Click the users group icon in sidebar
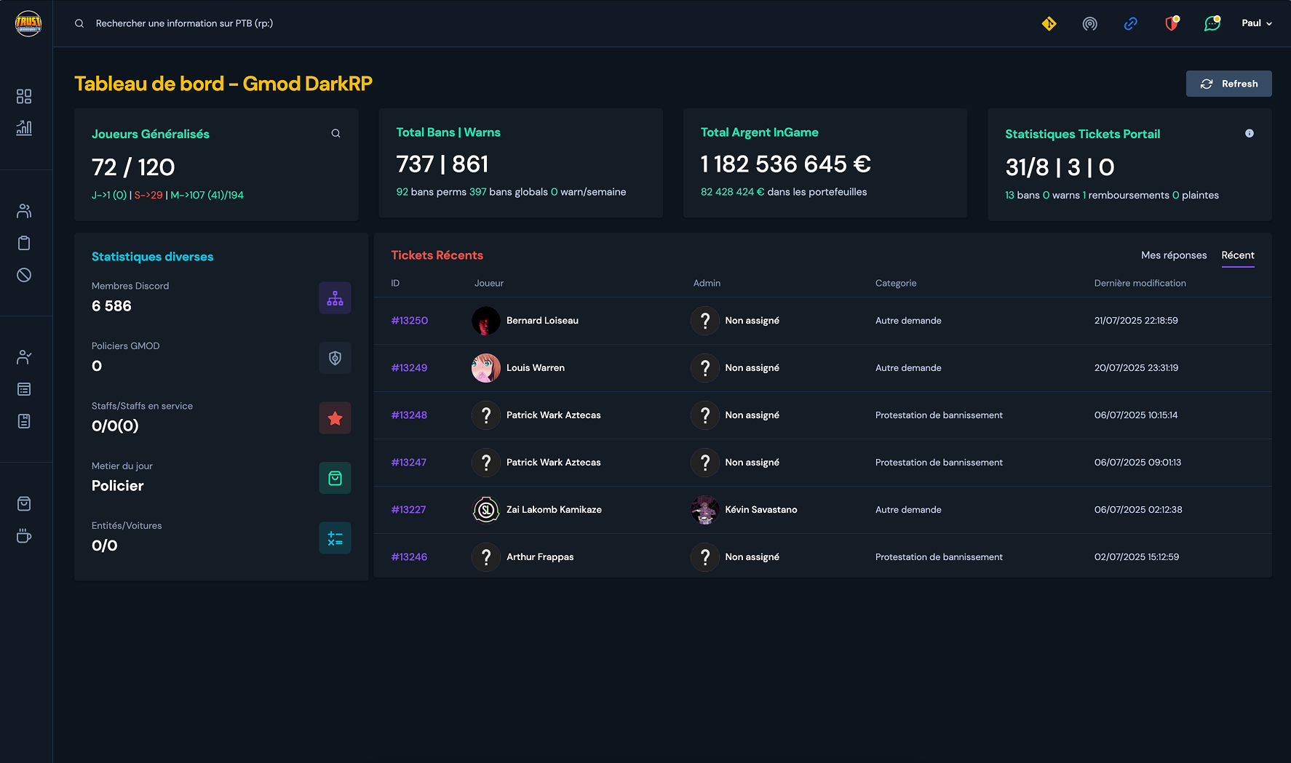The height and width of the screenshot is (763, 1291). [x=24, y=211]
